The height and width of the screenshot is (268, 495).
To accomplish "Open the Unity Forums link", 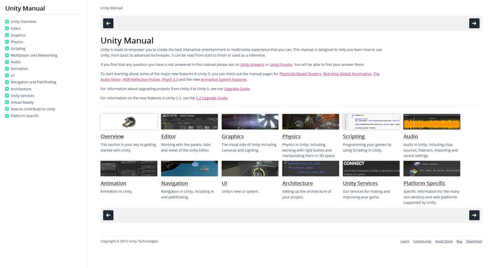I will (281, 65).
